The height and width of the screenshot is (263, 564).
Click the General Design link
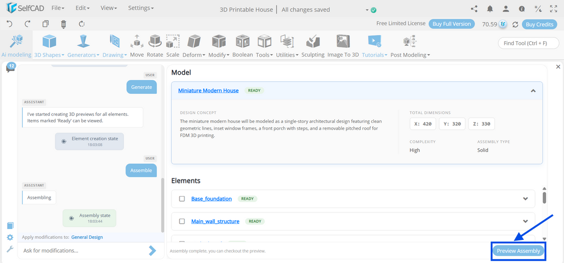[x=87, y=237]
